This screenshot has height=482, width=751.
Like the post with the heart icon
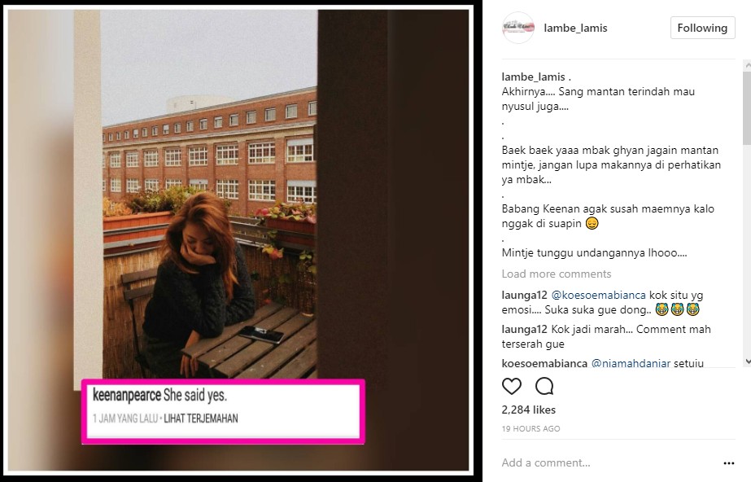pos(512,386)
